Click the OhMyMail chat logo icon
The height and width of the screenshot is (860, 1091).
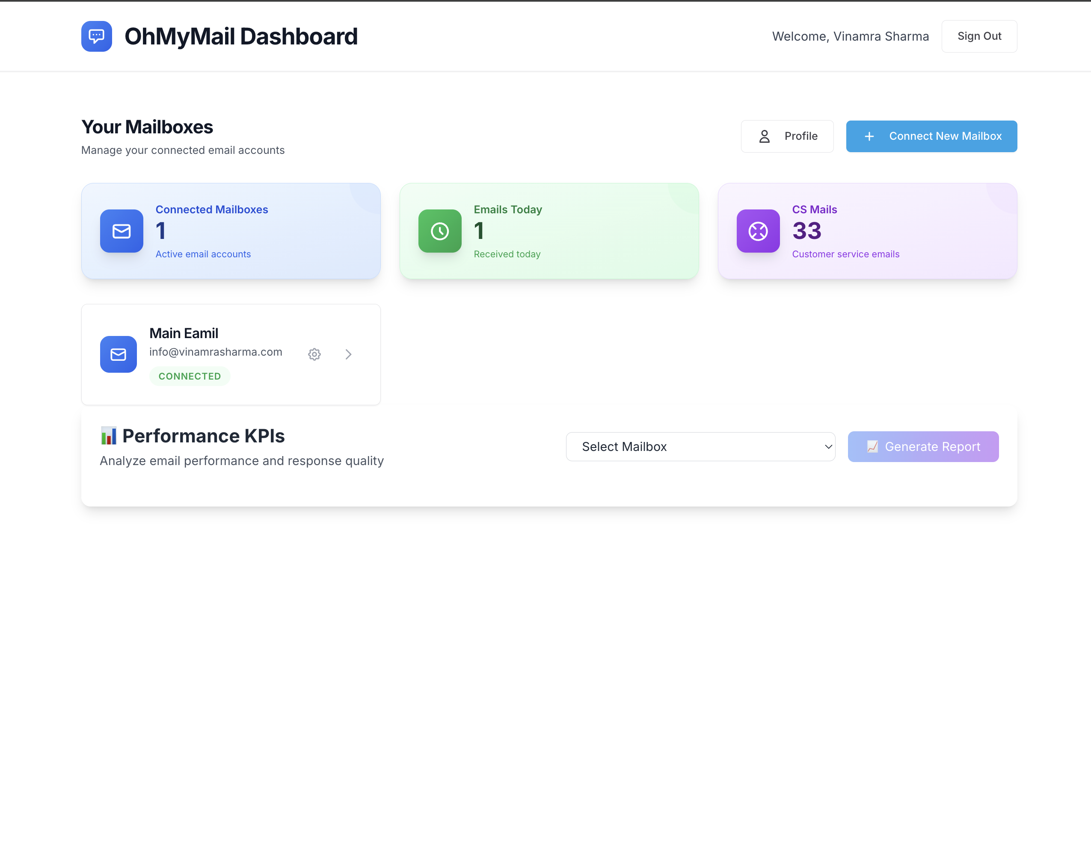[96, 36]
